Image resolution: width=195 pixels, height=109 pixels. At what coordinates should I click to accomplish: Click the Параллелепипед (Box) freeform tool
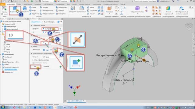137,9
